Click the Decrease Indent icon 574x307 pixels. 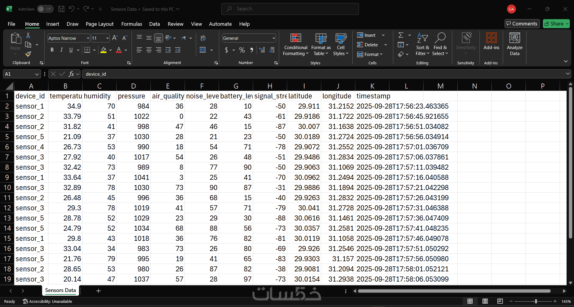(x=168, y=50)
